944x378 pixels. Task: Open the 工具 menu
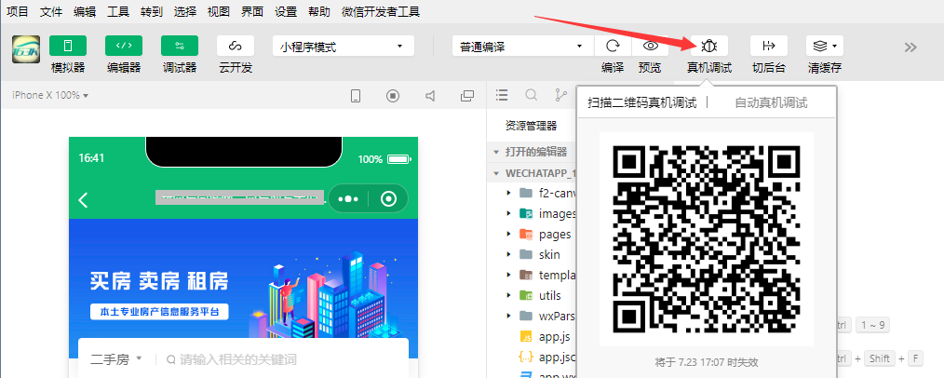click(118, 11)
